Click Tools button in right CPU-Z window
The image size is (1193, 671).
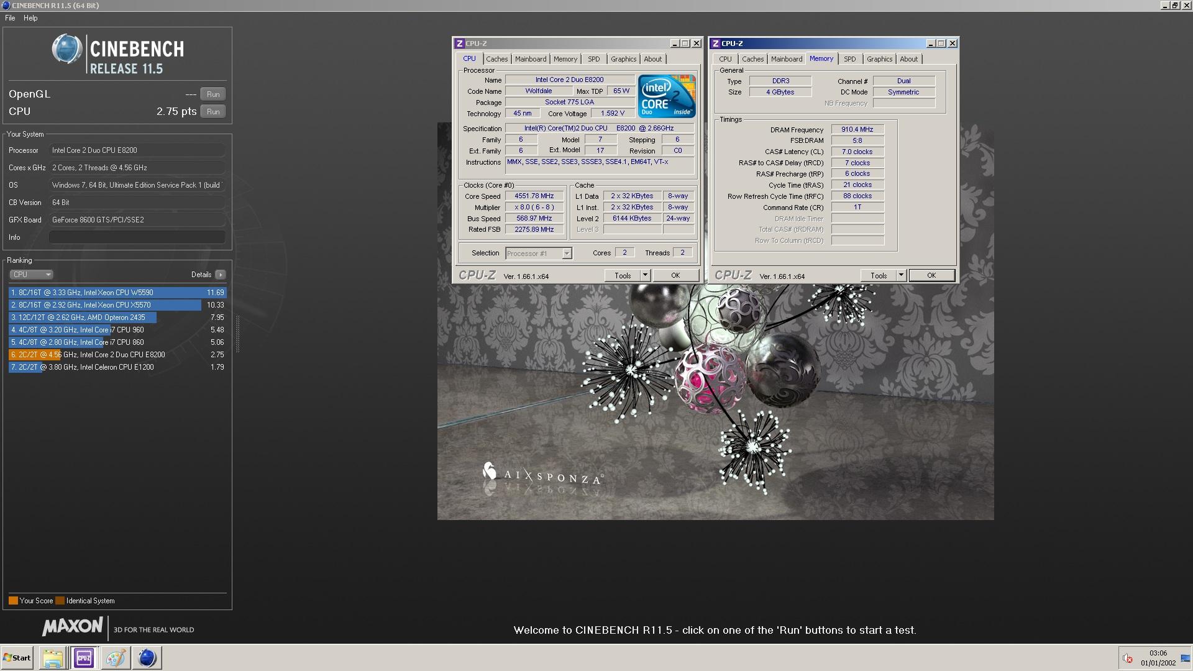tap(879, 275)
